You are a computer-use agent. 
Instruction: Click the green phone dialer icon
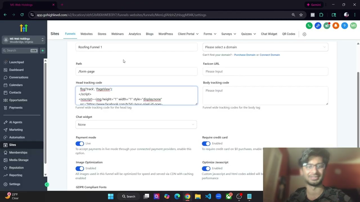pyautogui.click(x=309, y=26)
